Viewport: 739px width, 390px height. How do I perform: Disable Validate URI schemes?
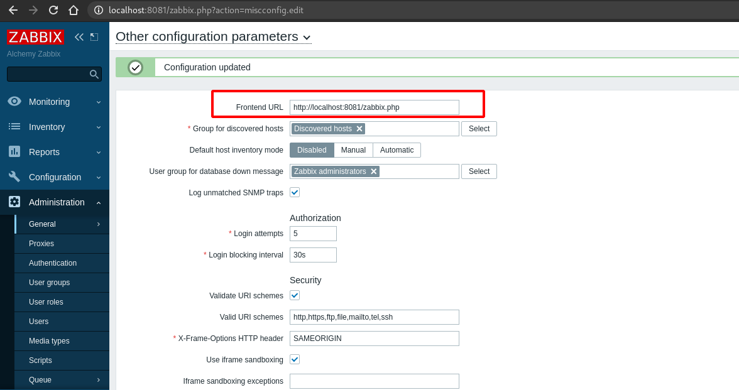pos(294,295)
